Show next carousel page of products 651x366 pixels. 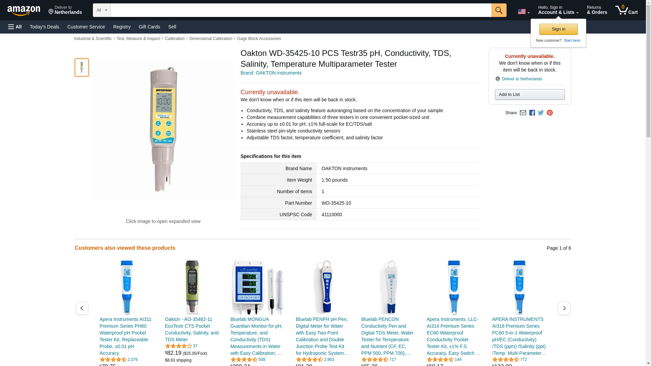pos(564,308)
